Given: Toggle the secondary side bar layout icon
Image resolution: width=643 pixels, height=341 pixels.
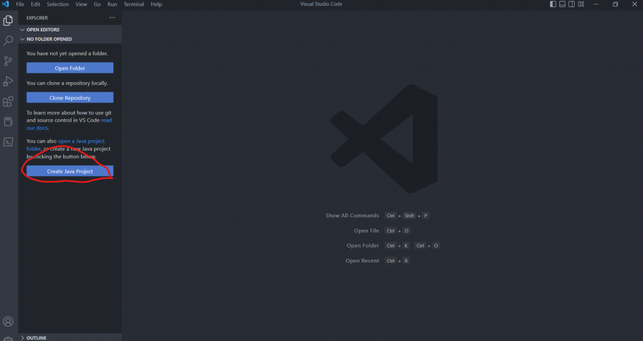Looking at the screenshot, I should tap(571, 4).
